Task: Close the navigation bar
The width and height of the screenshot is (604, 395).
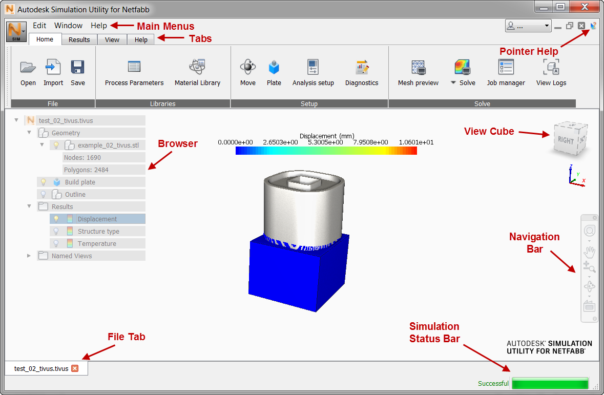Action: click(594, 218)
